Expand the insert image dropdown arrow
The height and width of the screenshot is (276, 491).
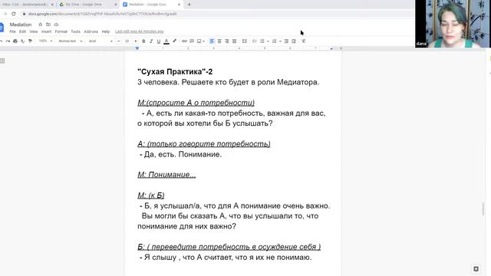(204, 41)
